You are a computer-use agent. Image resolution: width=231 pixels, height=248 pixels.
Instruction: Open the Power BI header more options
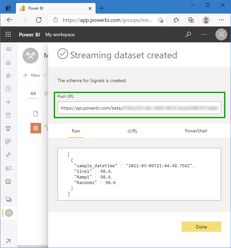204,34
